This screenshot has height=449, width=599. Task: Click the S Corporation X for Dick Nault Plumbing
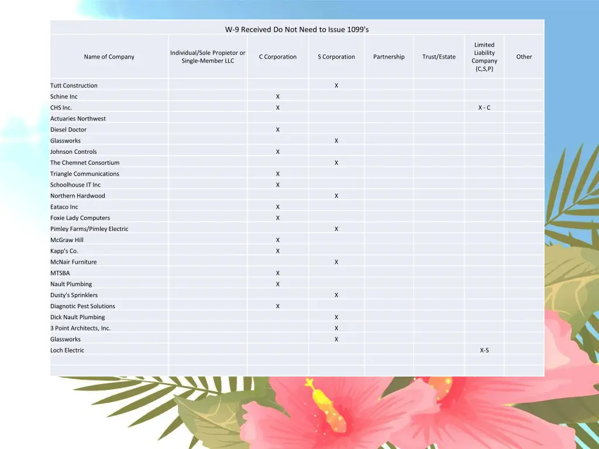336,317
